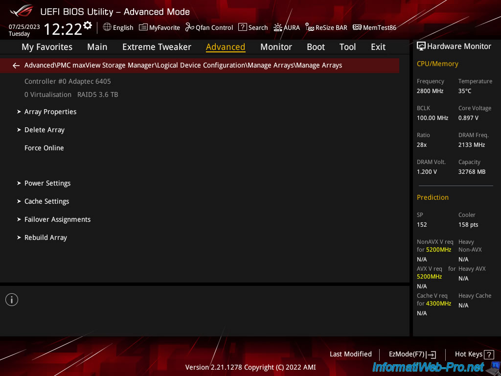501x376 pixels.
Task: Expand the Power Settings arrow
Action: [19, 183]
